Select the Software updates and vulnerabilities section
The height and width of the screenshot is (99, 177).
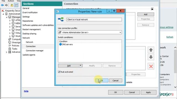pos(38,25)
